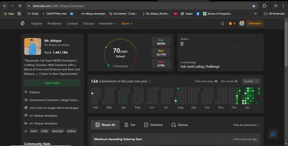This screenshot has width=288, height=146.
Task: Click the Easy 58/856 stat box
Action: [x=161, y=42]
